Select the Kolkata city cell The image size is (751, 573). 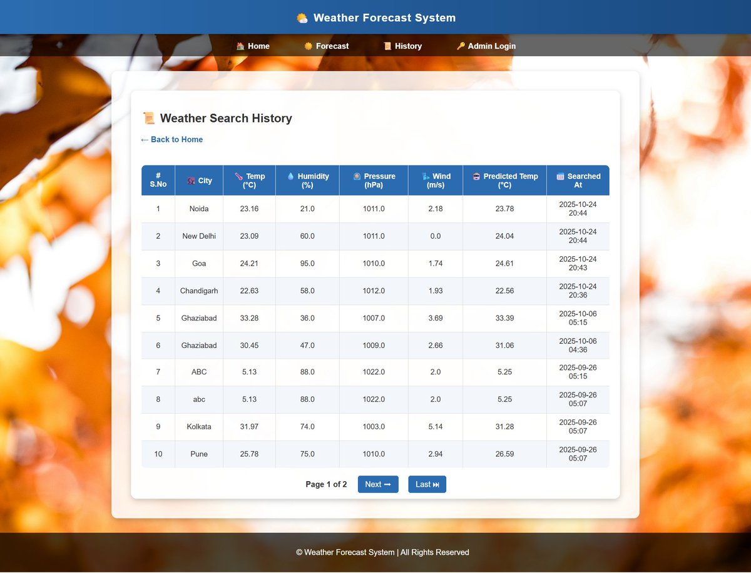coord(199,427)
